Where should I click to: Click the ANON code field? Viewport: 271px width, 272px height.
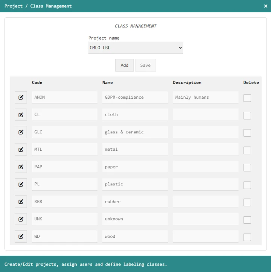65,97
